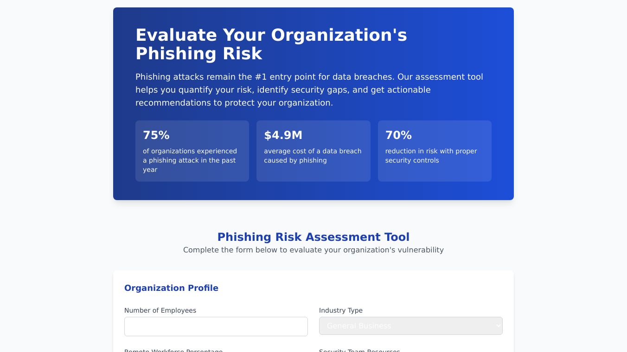Click the Phishing Risk Assessment Tool heading
Image resolution: width=627 pixels, height=352 pixels.
[x=313, y=237]
